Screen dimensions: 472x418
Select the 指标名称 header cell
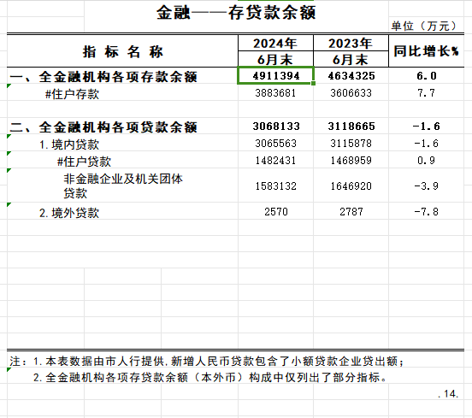122,50
